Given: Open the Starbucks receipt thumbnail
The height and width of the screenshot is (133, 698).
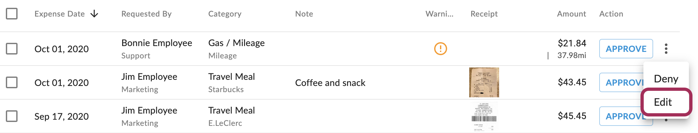Looking at the screenshot, I should click(484, 82).
